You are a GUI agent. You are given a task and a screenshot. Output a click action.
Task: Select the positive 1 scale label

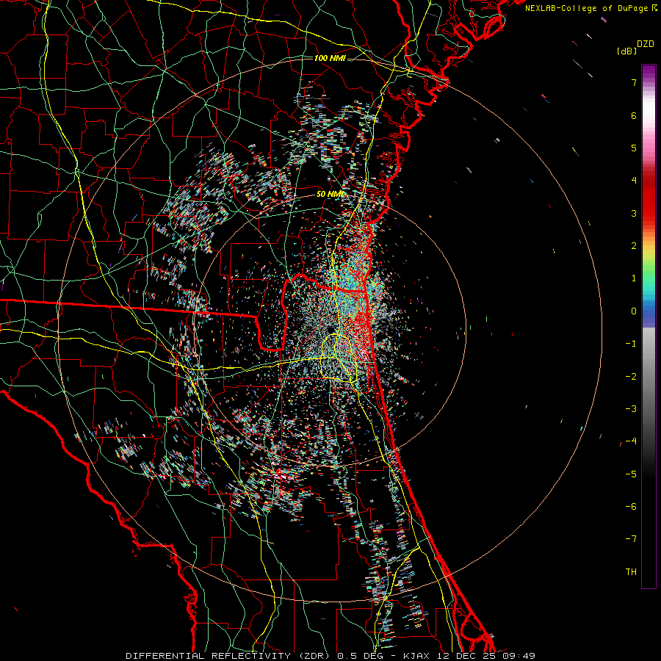point(634,278)
